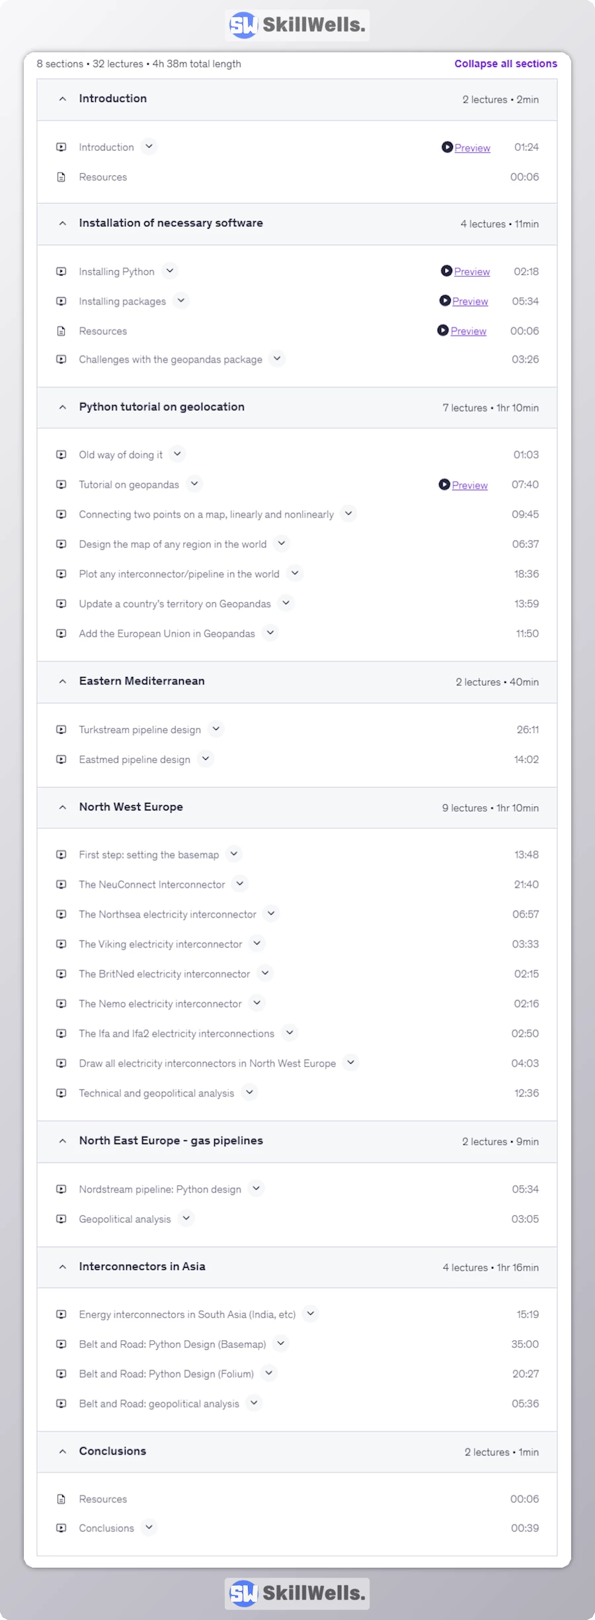
Task: Expand details for Installing packages lecture
Action: (181, 300)
